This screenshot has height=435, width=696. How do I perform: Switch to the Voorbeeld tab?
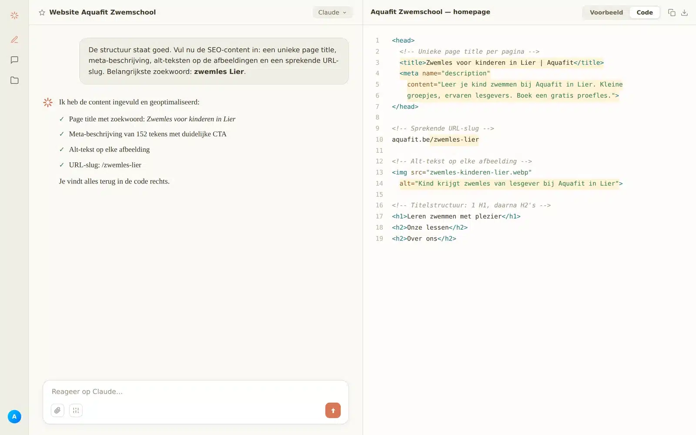pos(606,13)
